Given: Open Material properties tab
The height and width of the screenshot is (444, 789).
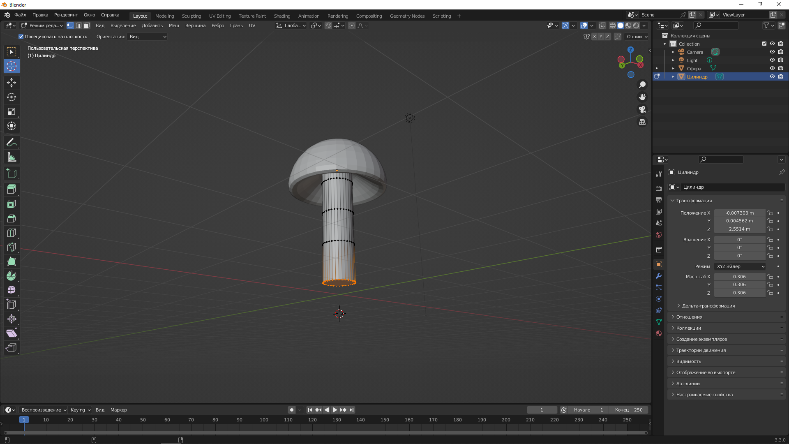Looking at the screenshot, I should tap(659, 333).
